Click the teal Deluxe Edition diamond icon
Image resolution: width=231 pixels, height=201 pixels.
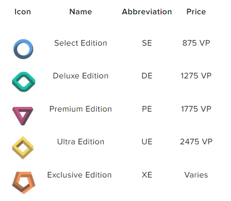pyautogui.click(x=24, y=82)
